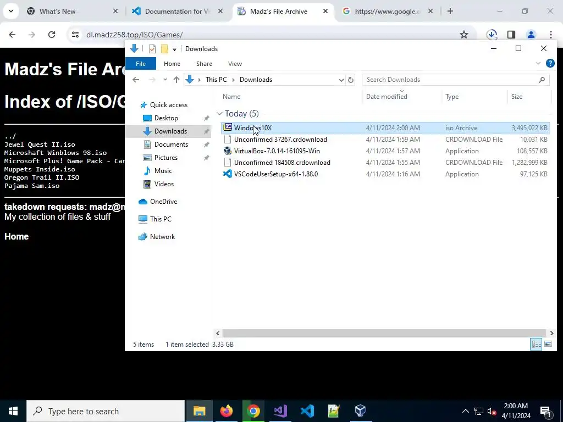Open Firefox from the taskbar
This screenshot has height=422, width=563.
[x=226, y=411]
